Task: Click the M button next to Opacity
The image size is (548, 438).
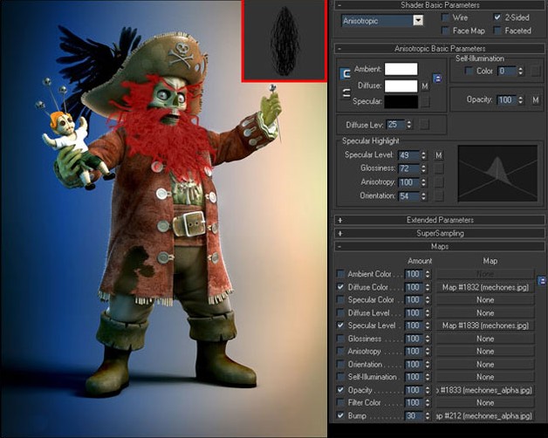Action: [536, 100]
